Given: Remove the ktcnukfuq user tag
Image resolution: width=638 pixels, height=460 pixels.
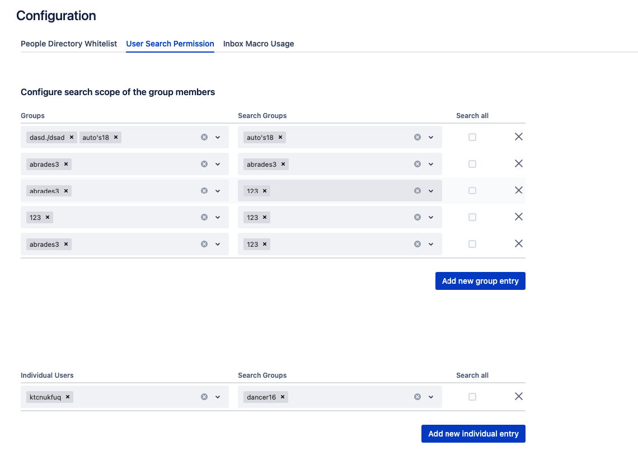Looking at the screenshot, I should (68, 397).
